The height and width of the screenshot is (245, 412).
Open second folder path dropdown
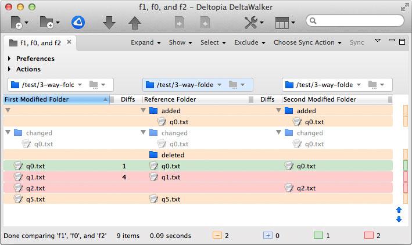point(359,85)
